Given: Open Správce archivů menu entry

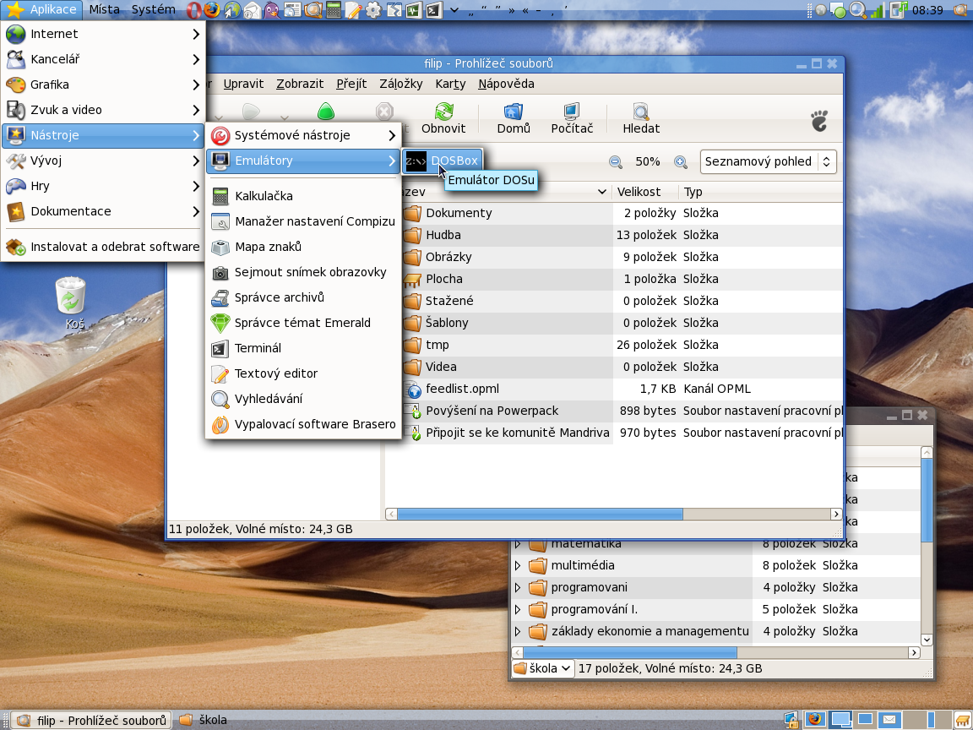Looking at the screenshot, I should click(303, 298).
